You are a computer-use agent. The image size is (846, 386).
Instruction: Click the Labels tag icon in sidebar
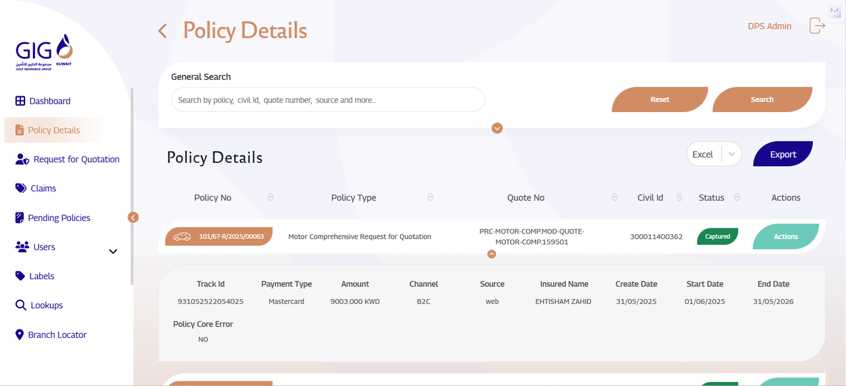coord(20,276)
